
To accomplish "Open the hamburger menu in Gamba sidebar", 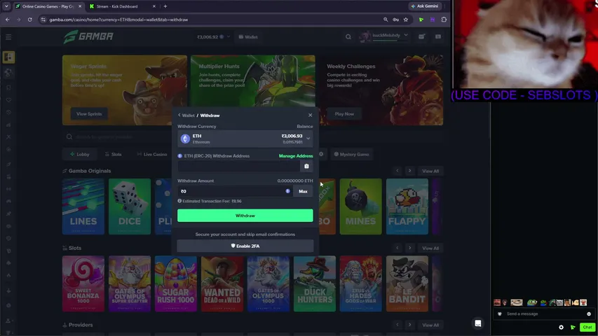I will click(8, 37).
